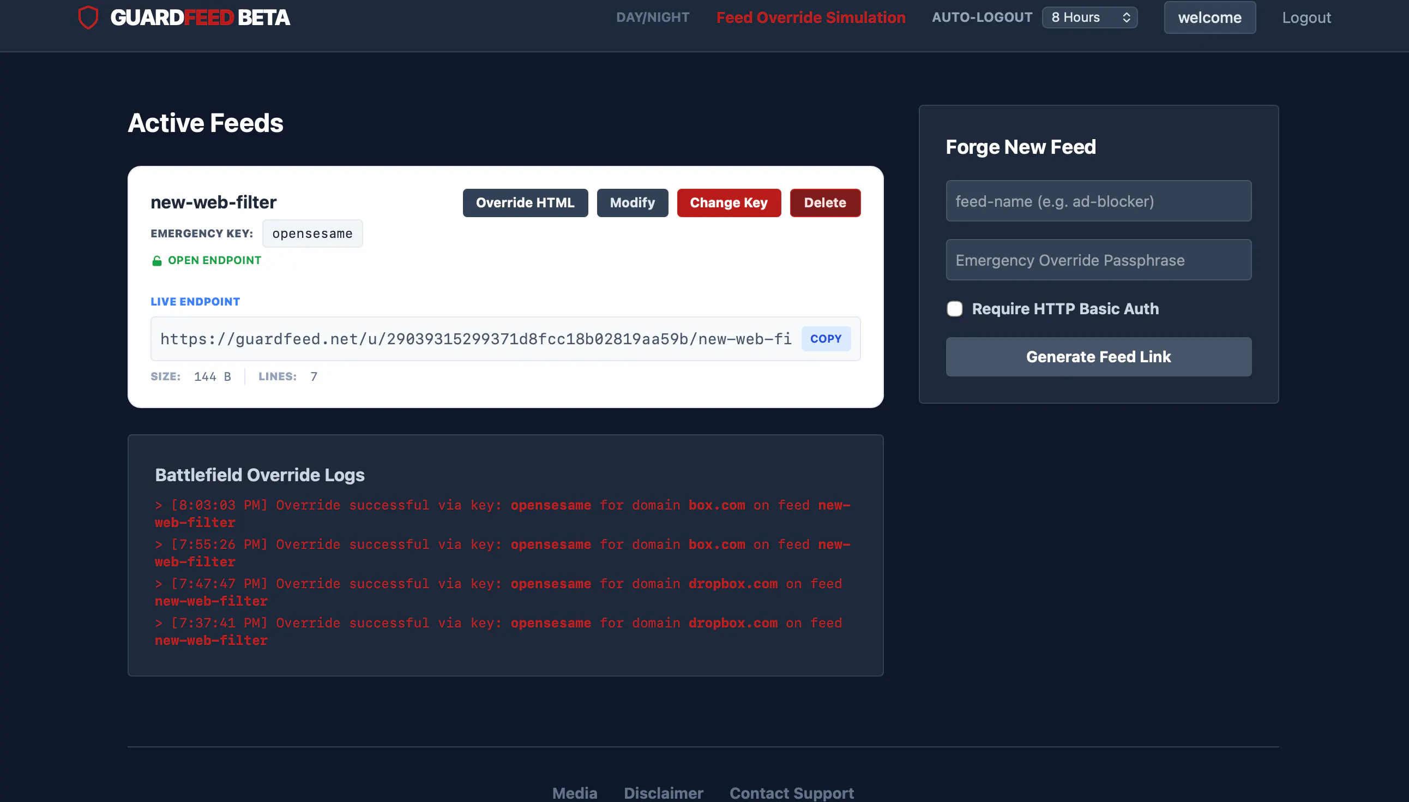This screenshot has height=802, width=1409.
Task: Open Feed Override Simulation page
Action: [811, 17]
